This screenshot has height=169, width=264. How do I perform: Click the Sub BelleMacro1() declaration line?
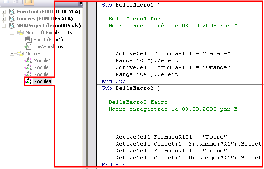131,5
